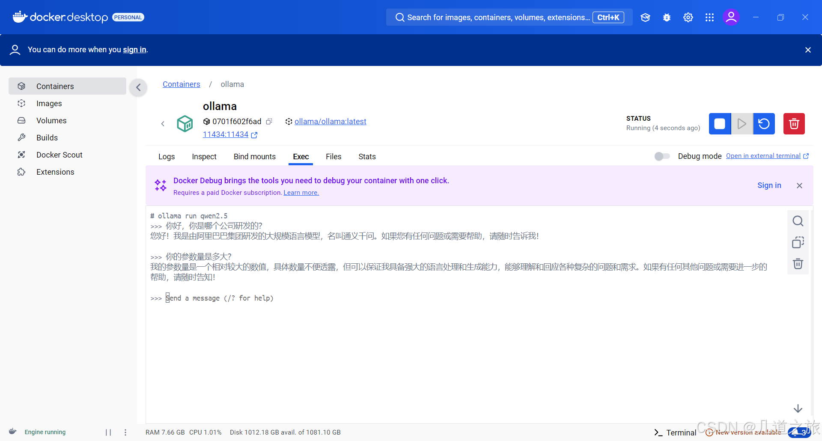
Task: Stop the running ollama container
Action: pos(720,124)
